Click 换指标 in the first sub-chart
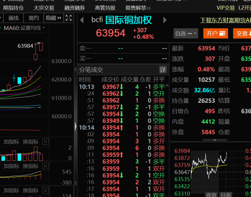251x197 pixels. pyautogui.click(x=31, y=142)
